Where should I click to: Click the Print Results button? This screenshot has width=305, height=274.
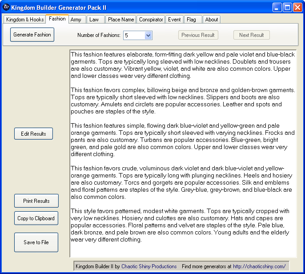(36, 201)
